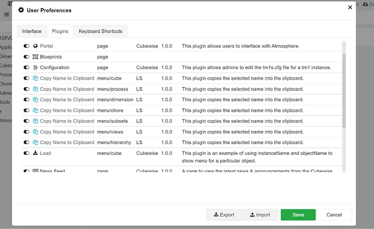Screen dimensions: 374x229
Task: Toggle the Blueprints plugin switch
Action: tap(27, 57)
